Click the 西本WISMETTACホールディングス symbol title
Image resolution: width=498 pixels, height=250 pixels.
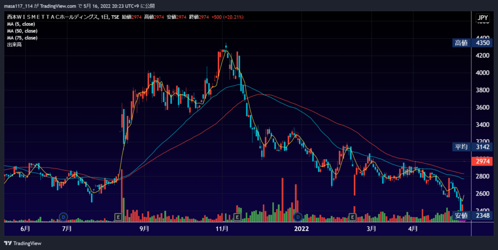52,17
